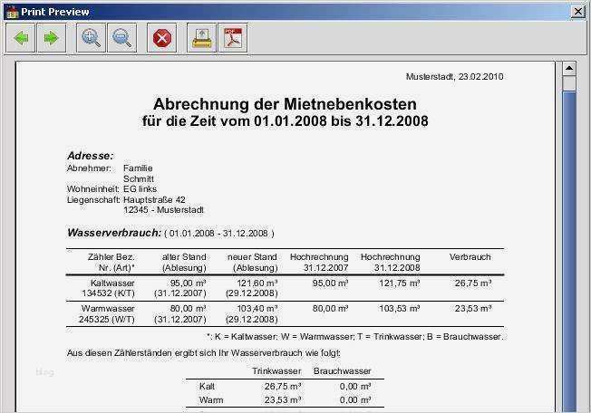Viewport: 591px width, 413px height.
Task: Close preview with the red X icon
Action: tap(162, 38)
